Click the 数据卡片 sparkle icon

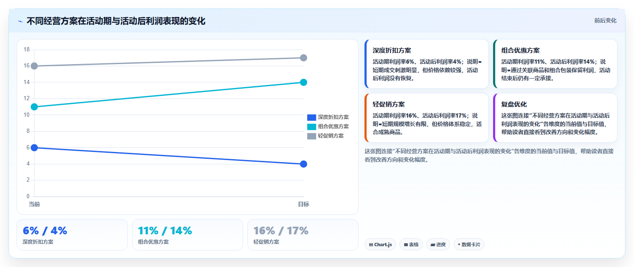[459, 245]
